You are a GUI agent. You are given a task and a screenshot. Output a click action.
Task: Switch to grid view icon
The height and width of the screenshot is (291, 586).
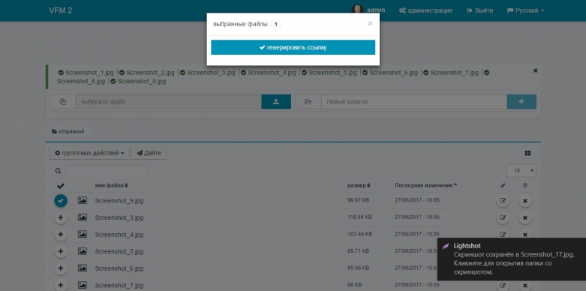[527, 153]
